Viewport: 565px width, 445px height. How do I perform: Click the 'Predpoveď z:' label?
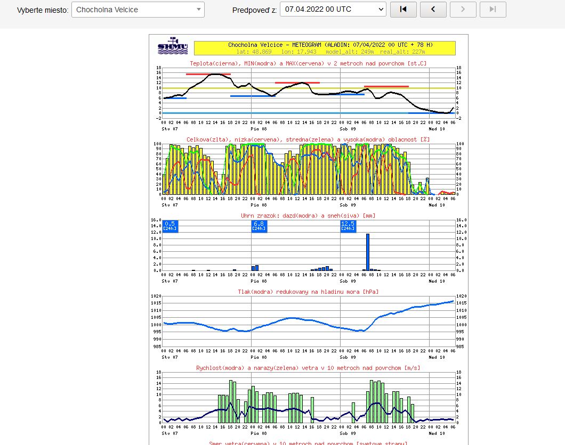tap(254, 10)
